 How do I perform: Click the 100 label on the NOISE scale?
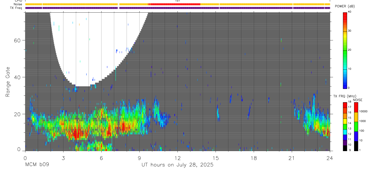[x=362, y=131]
